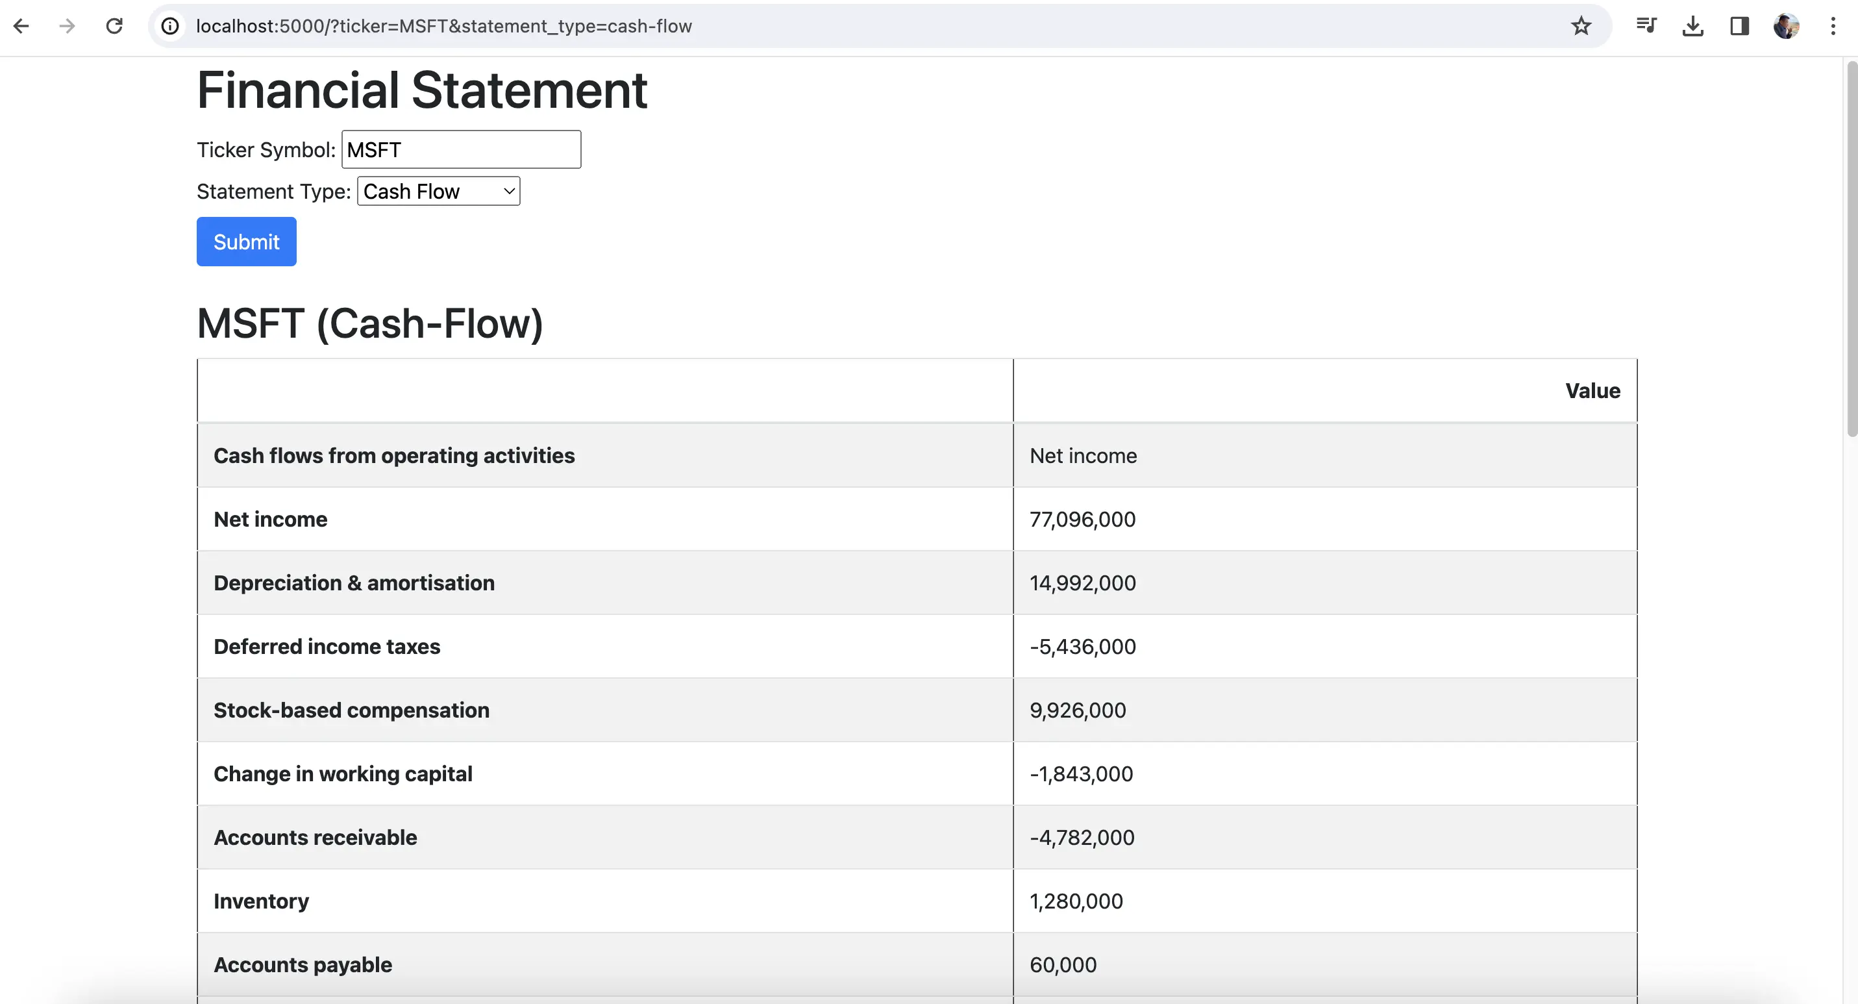
Task: Click the URL address bar text
Action: tap(443, 27)
